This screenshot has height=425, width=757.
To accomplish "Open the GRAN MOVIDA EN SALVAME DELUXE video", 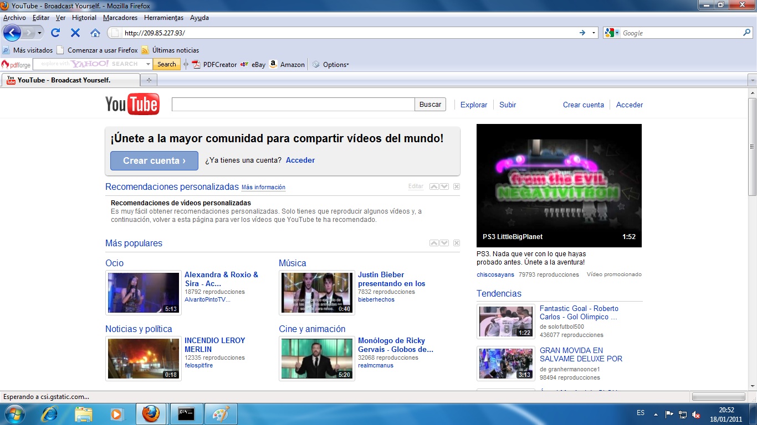I will [581, 354].
